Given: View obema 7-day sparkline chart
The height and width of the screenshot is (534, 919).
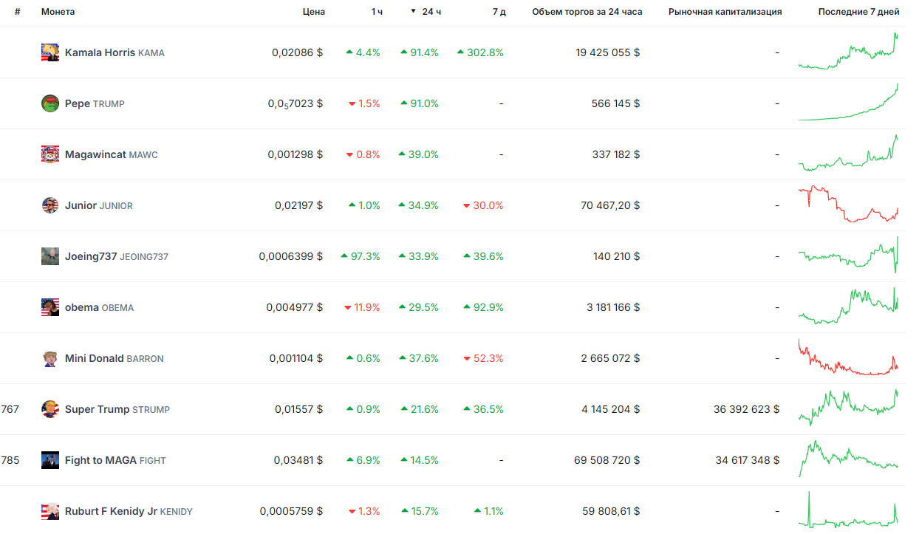Looking at the screenshot, I should click(x=849, y=306).
